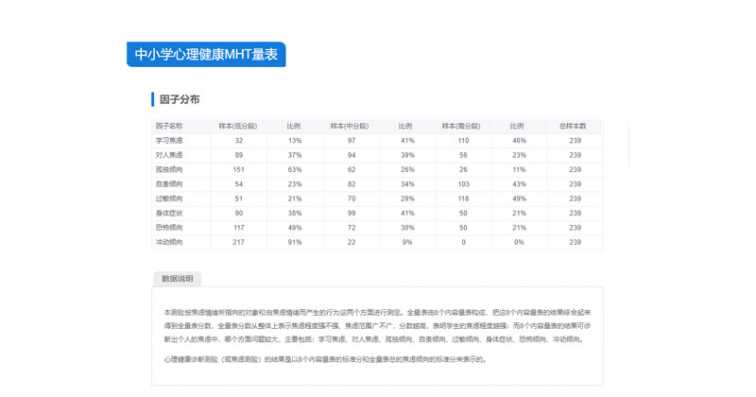Click the 30% cell in 恐怖倾向 row
Image resolution: width=756 pixels, height=397 pixels.
pos(407,227)
